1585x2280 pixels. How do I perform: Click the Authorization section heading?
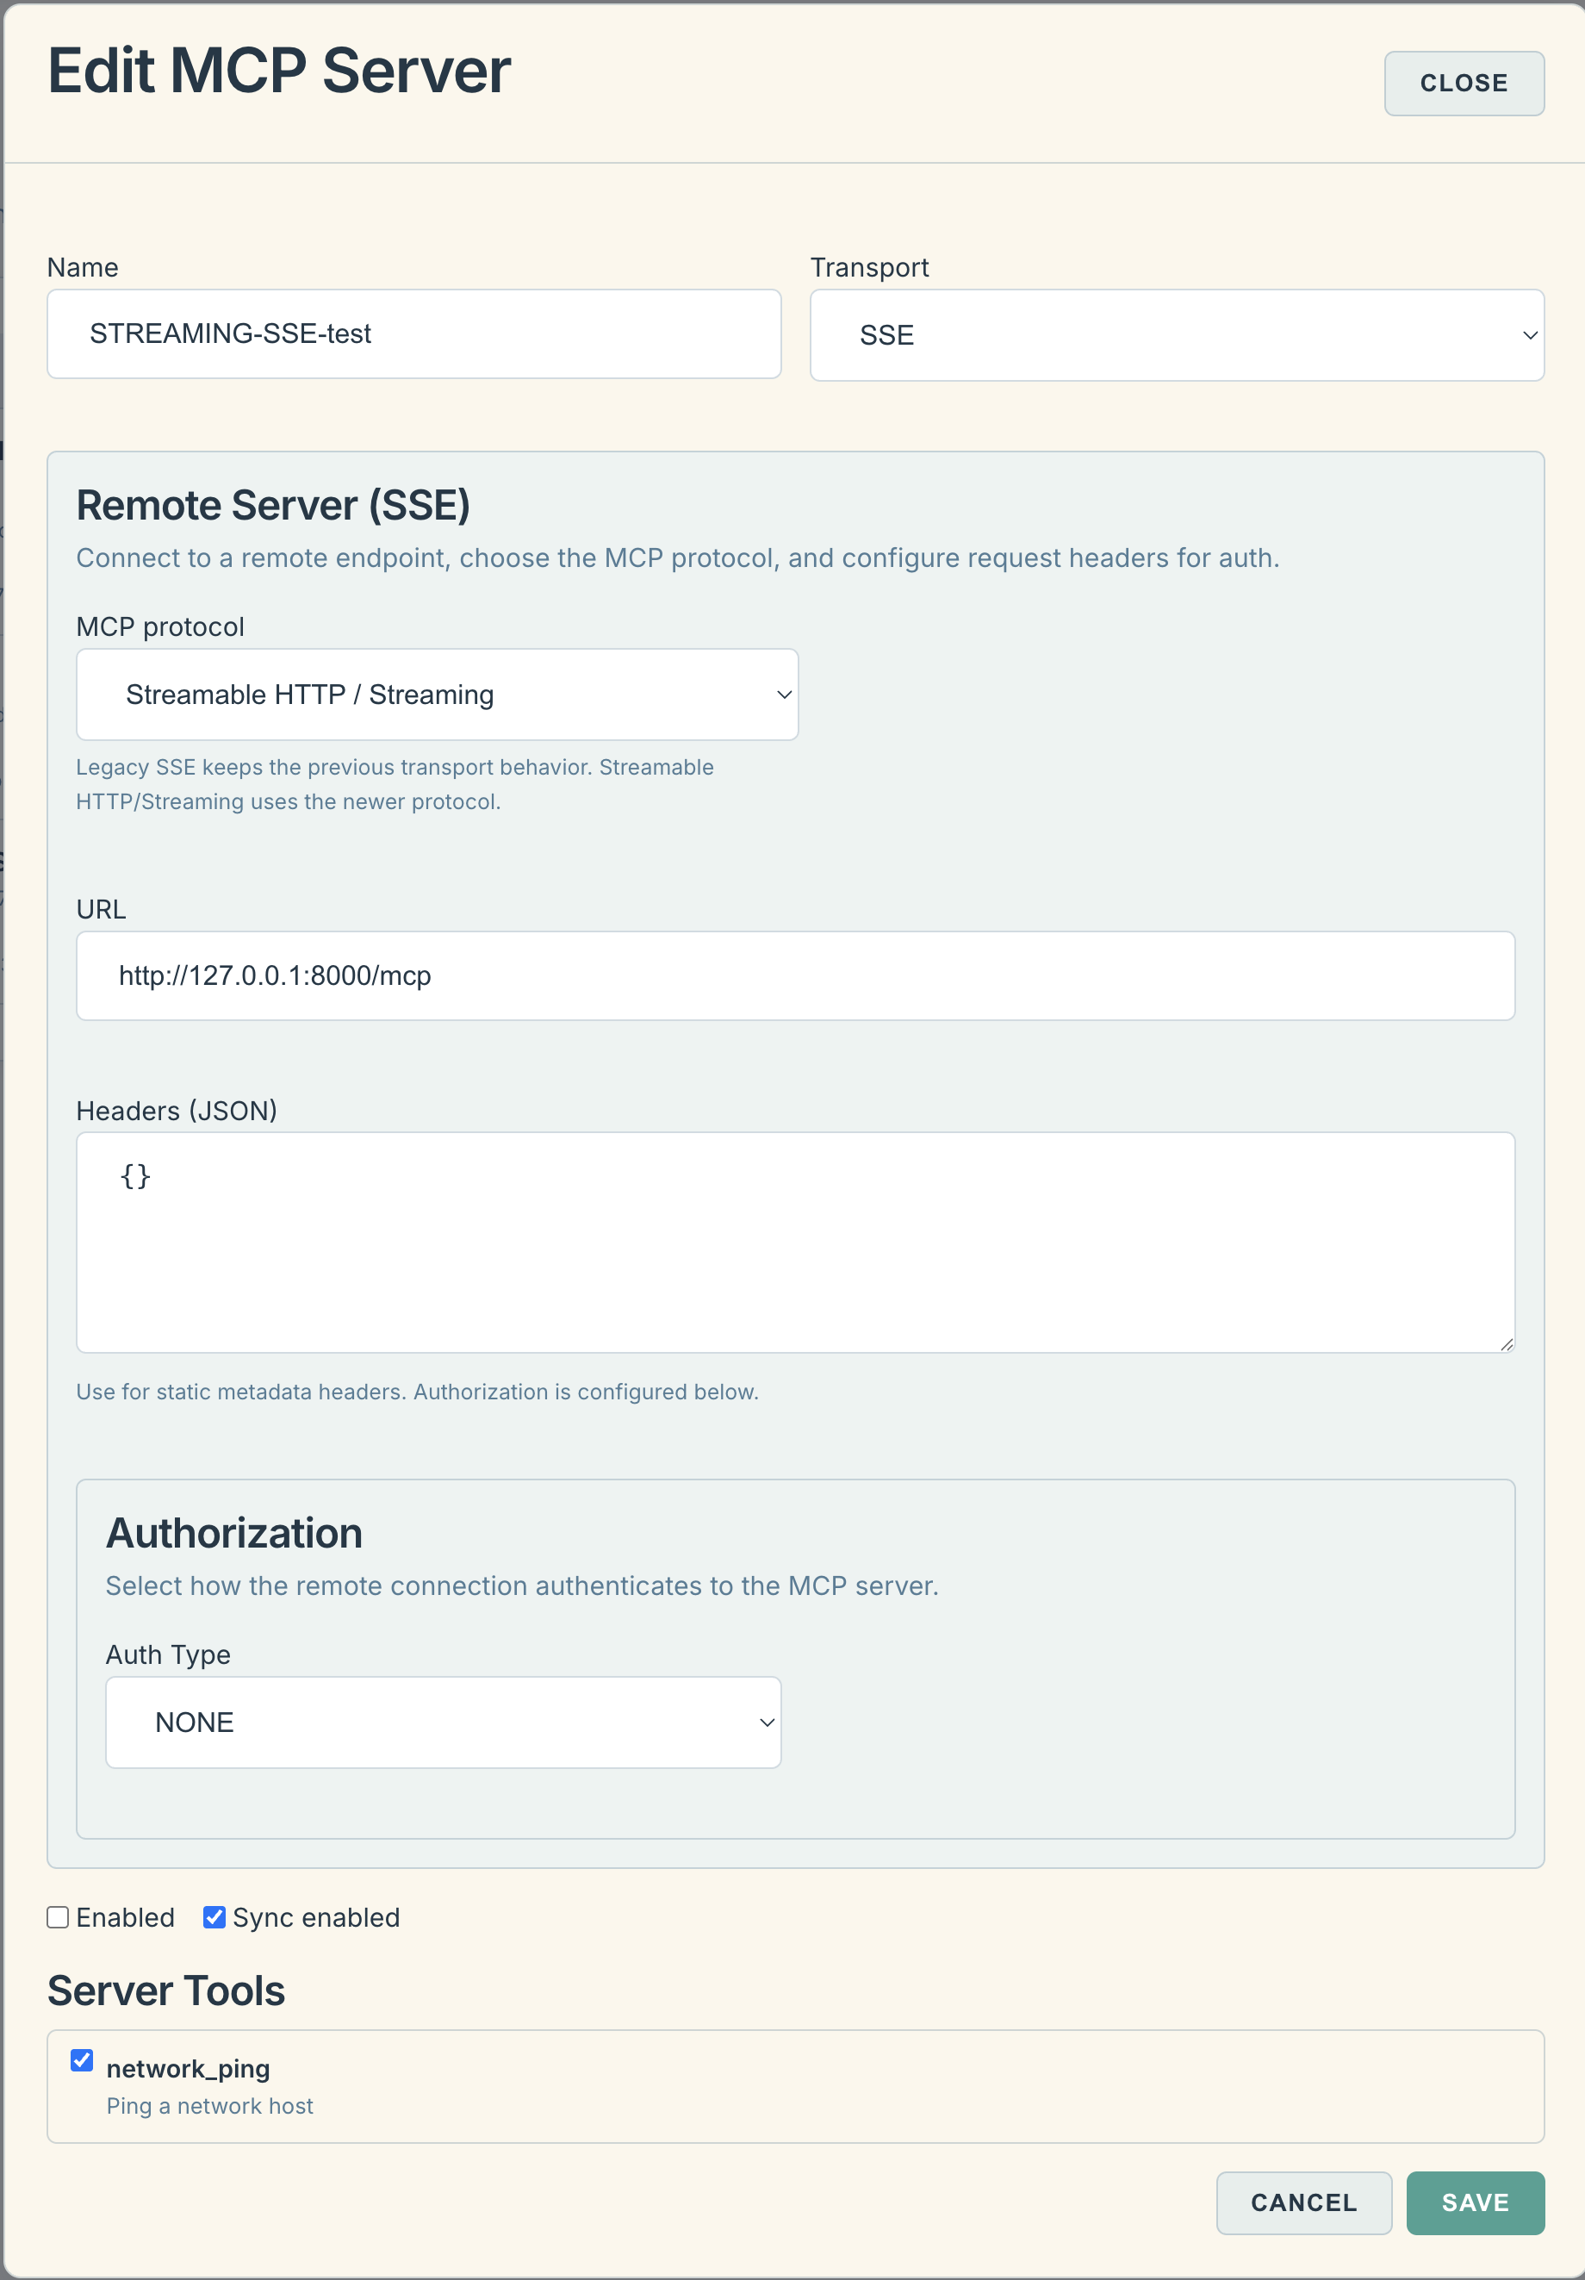(x=234, y=1532)
